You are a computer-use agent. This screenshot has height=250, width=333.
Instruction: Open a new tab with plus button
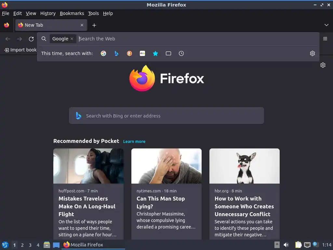(94, 25)
